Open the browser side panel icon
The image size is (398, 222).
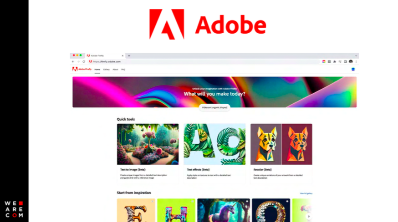pyautogui.click(x=345, y=62)
